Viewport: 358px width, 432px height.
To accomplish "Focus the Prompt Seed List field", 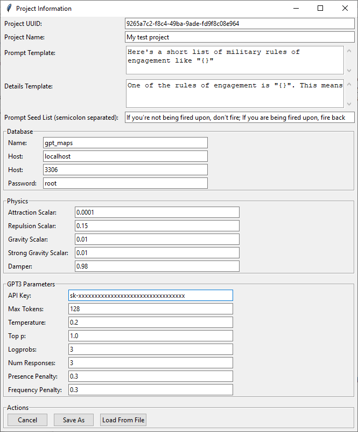I will (x=240, y=118).
